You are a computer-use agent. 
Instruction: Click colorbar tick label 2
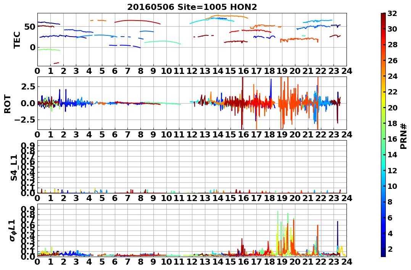pos(390,249)
